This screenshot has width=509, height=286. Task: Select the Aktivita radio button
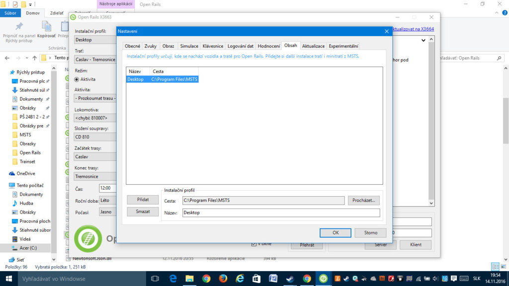77,79
